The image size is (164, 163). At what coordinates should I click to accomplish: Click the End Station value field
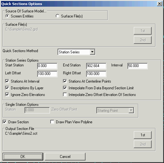[96, 66]
